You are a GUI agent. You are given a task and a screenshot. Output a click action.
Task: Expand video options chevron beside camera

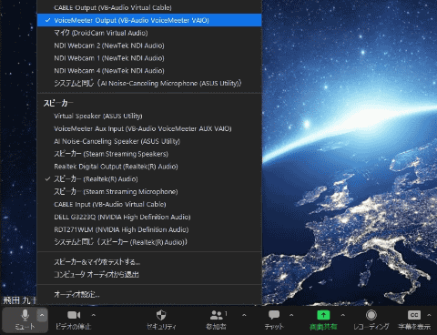click(x=94, y=315)
